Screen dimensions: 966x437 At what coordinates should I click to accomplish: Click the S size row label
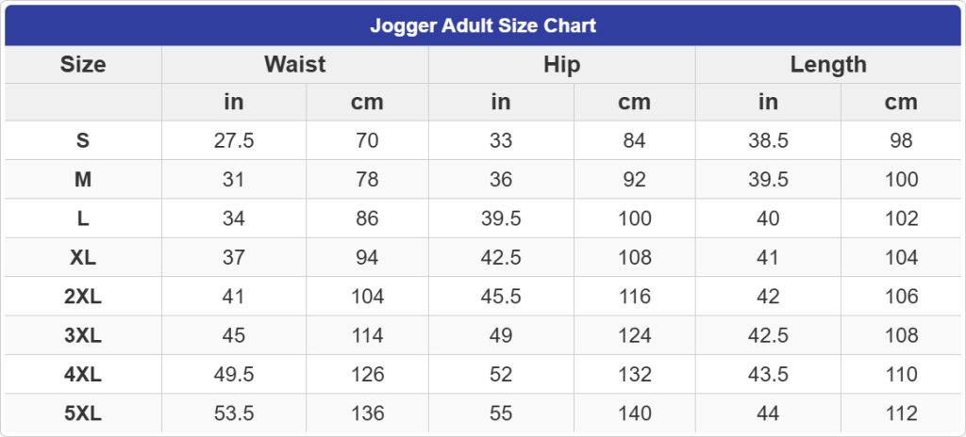[83, 141]
